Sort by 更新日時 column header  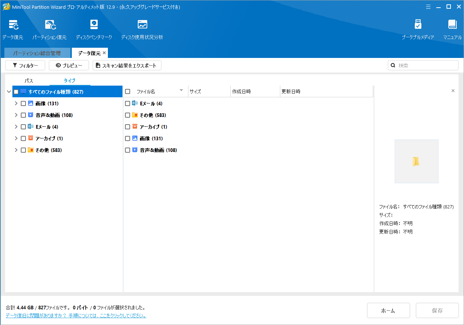[327, 91]
